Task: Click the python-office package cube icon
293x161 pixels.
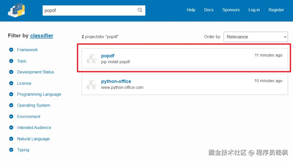Action: pos(92,84)
